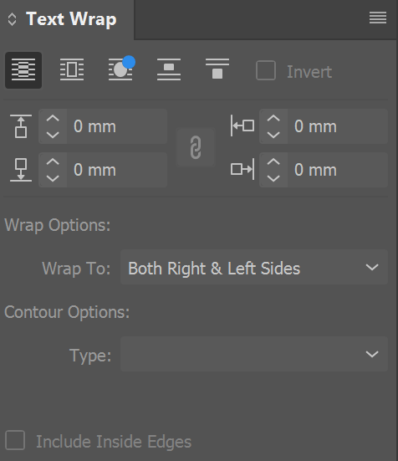
Task: Expand the Contour Options Type dropdown
Action: tap(254, 354)
